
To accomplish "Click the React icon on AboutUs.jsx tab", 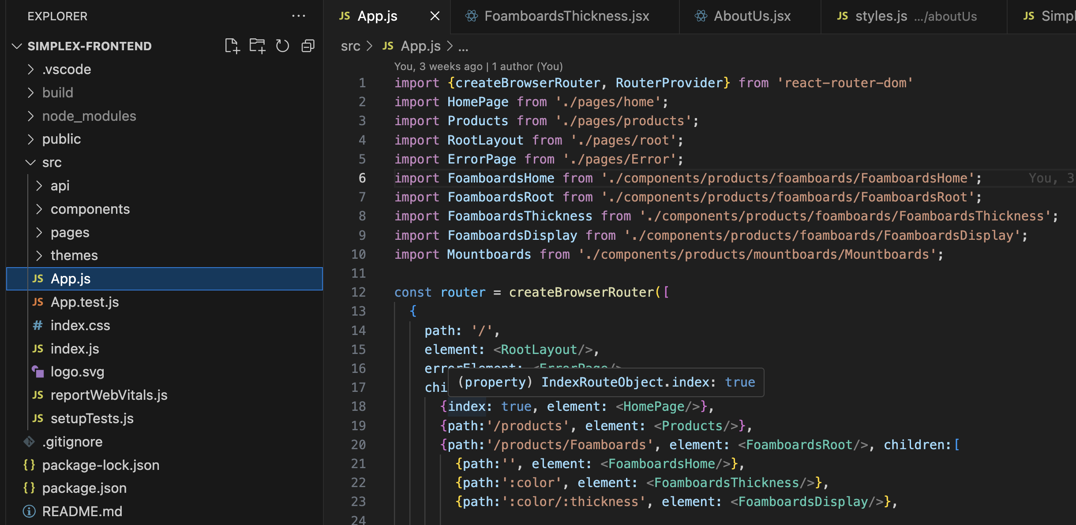I will click(701, 16).
